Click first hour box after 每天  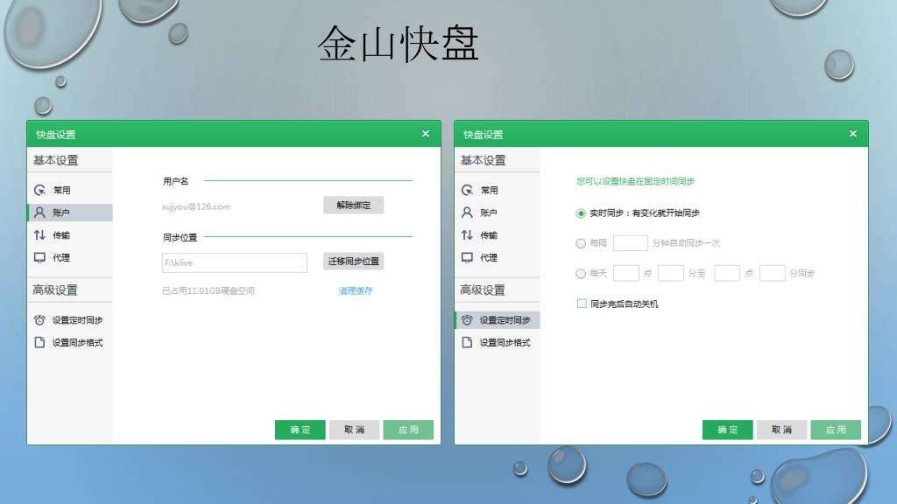click(x=625, y=273)
